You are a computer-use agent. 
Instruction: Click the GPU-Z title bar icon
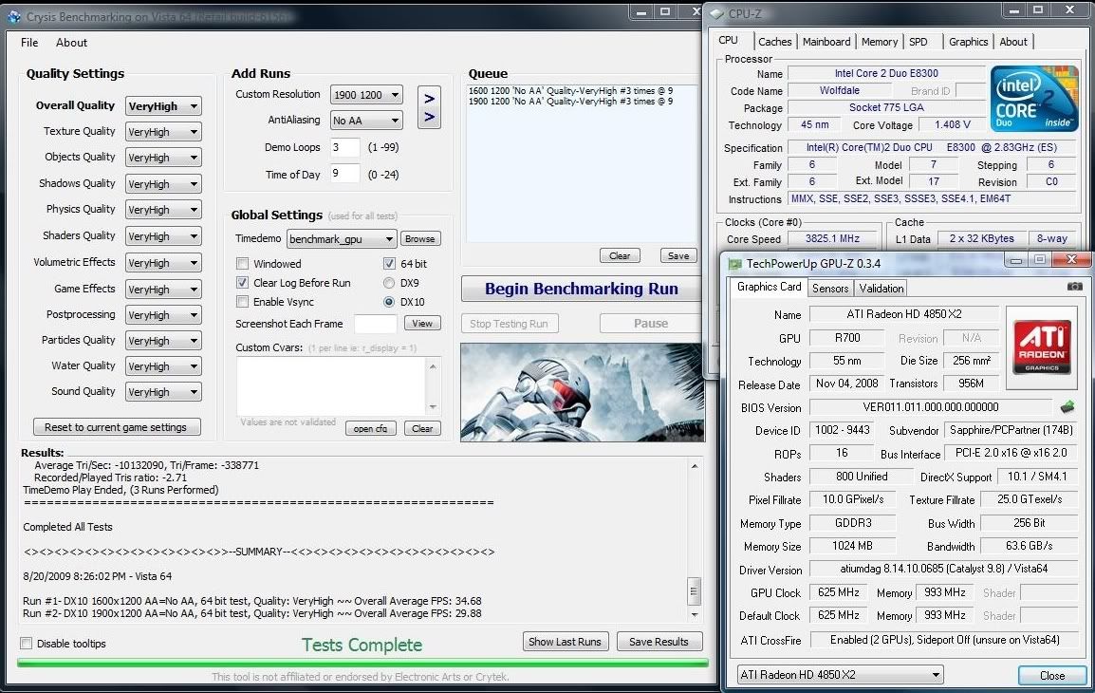click(734, 263)
